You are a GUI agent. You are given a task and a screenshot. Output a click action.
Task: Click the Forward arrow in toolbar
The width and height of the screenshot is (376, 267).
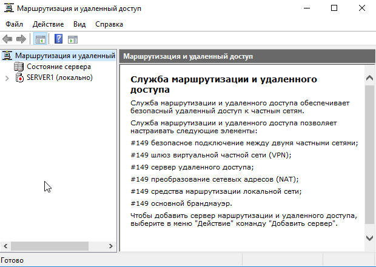(21, 39)
